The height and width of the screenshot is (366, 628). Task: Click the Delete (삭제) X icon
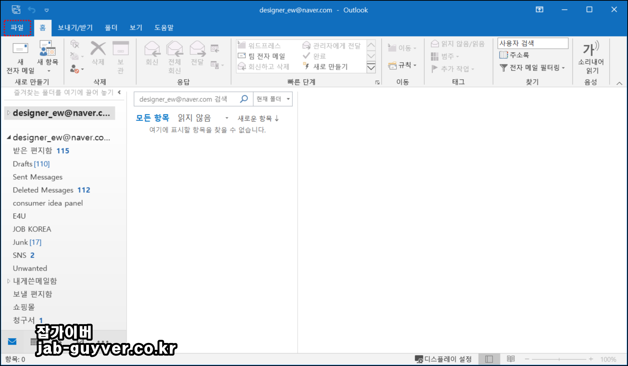click(x=98, y=48)
